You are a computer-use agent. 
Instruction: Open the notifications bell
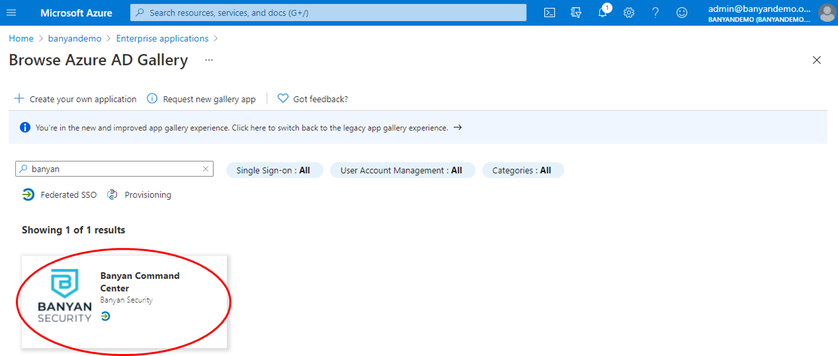pyautogui.click(x=603, y=13)
